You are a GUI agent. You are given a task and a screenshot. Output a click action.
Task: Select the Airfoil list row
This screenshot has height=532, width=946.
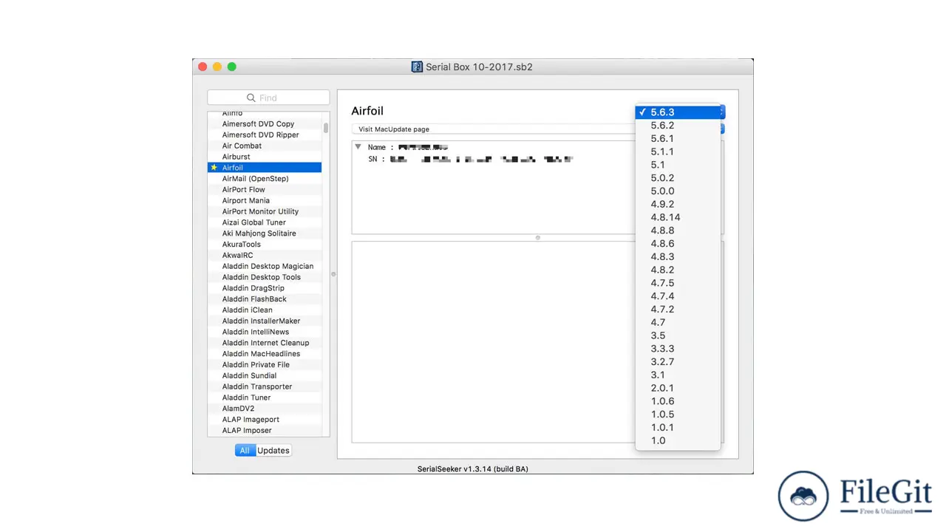click(x=265, y=168)
